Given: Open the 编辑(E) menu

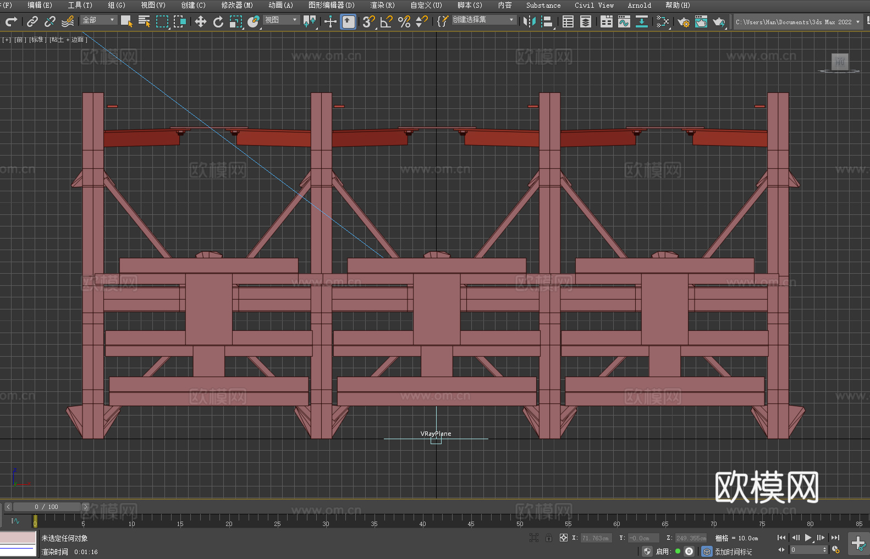Looking at the screenshot, I should click(40, 5).
